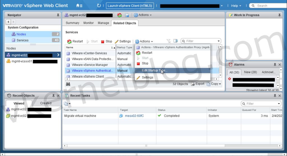Select VMware vCenter-Services row
287x156 pixels.
pos(91,53)
